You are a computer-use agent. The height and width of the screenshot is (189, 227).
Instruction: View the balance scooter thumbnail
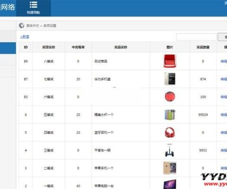coord(170,150)
